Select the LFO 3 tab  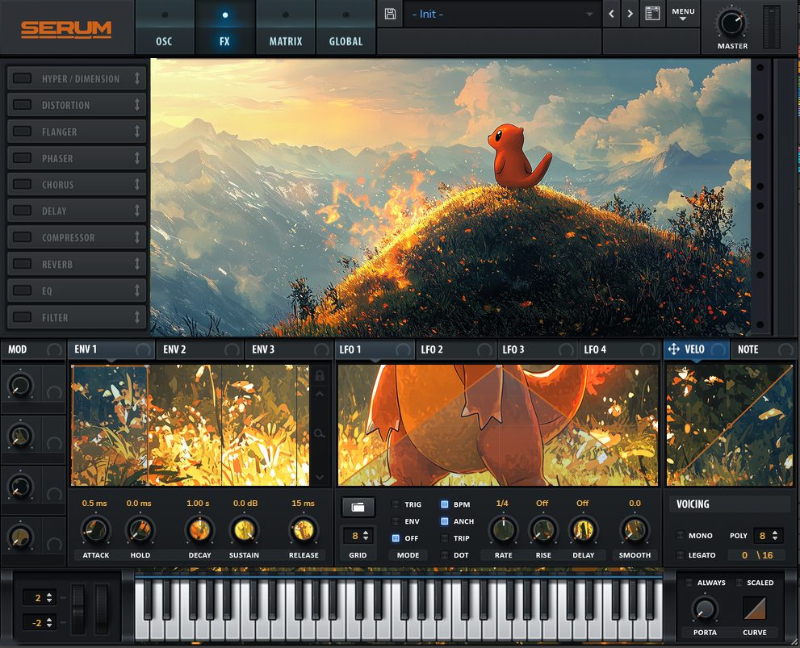(538, 349)
